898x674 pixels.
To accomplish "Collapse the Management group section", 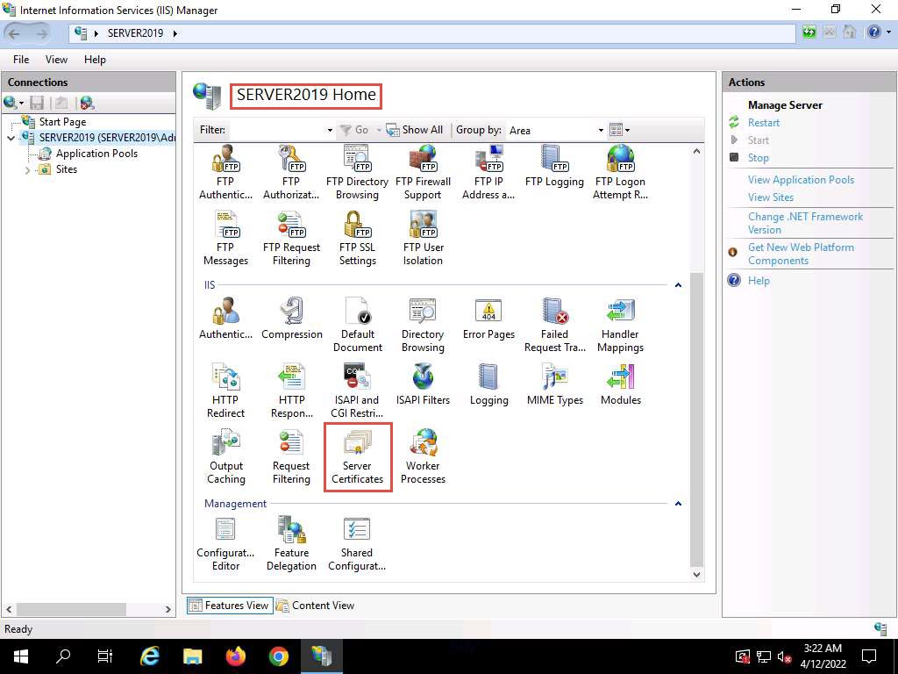I will (678, 504).
